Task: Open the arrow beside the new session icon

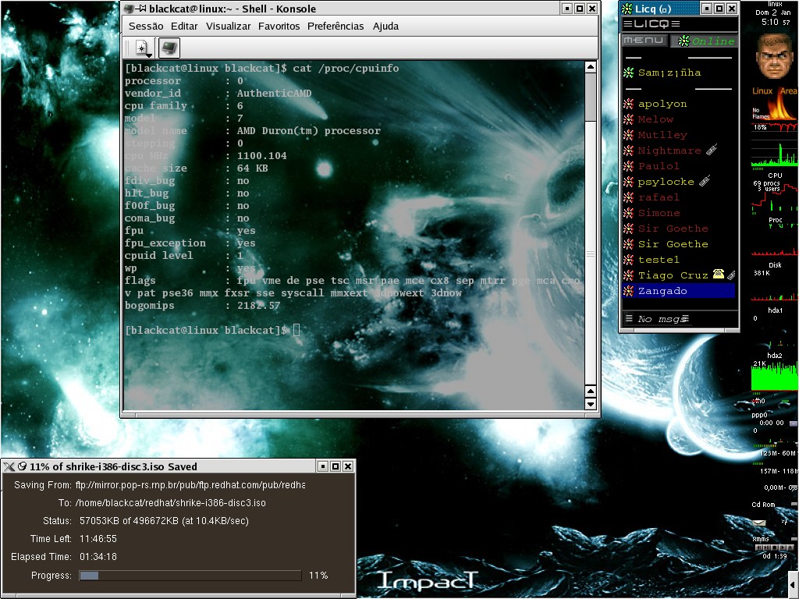Action: coord(149,55)
